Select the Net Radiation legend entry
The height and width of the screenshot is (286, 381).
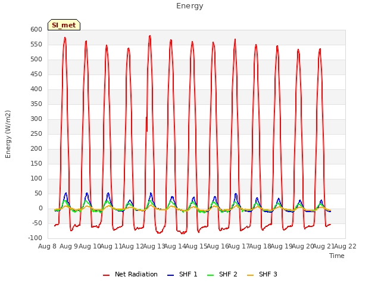click(x=130, y=274)
